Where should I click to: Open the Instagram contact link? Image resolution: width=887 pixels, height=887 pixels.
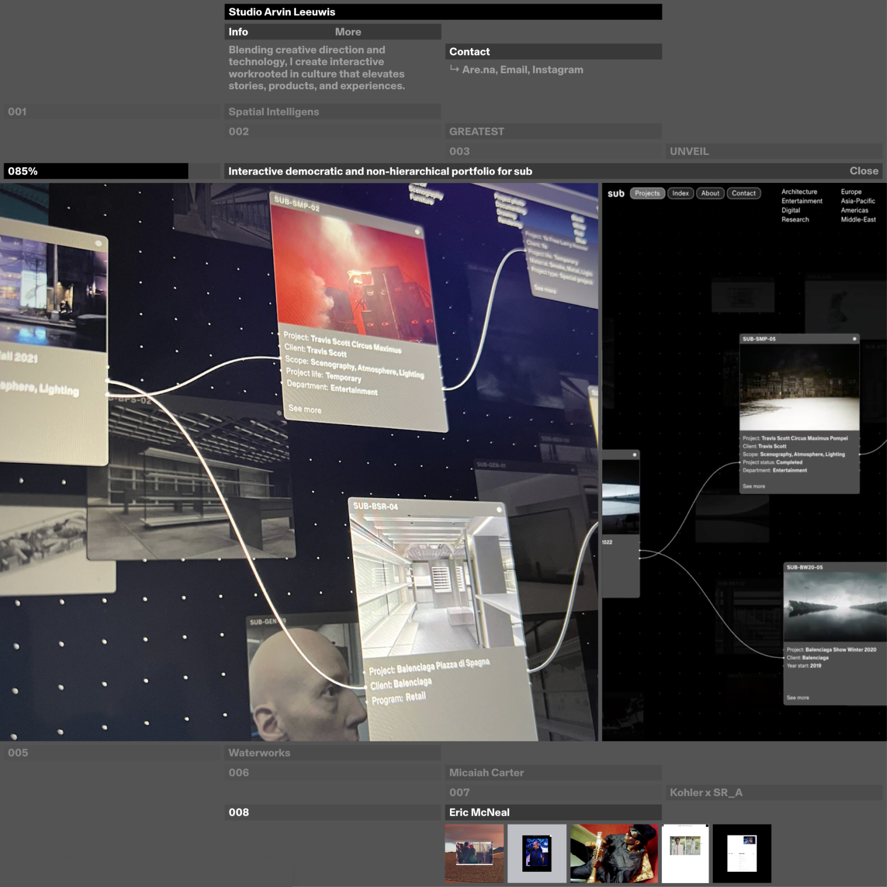tap(557, 70)
